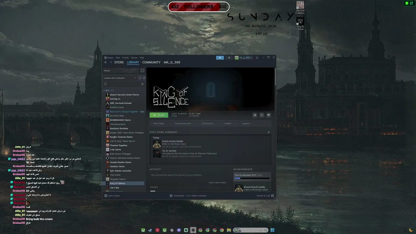416x234 pixels.
Task: Open the Steam menu
Action: click(x=110, y=58)
